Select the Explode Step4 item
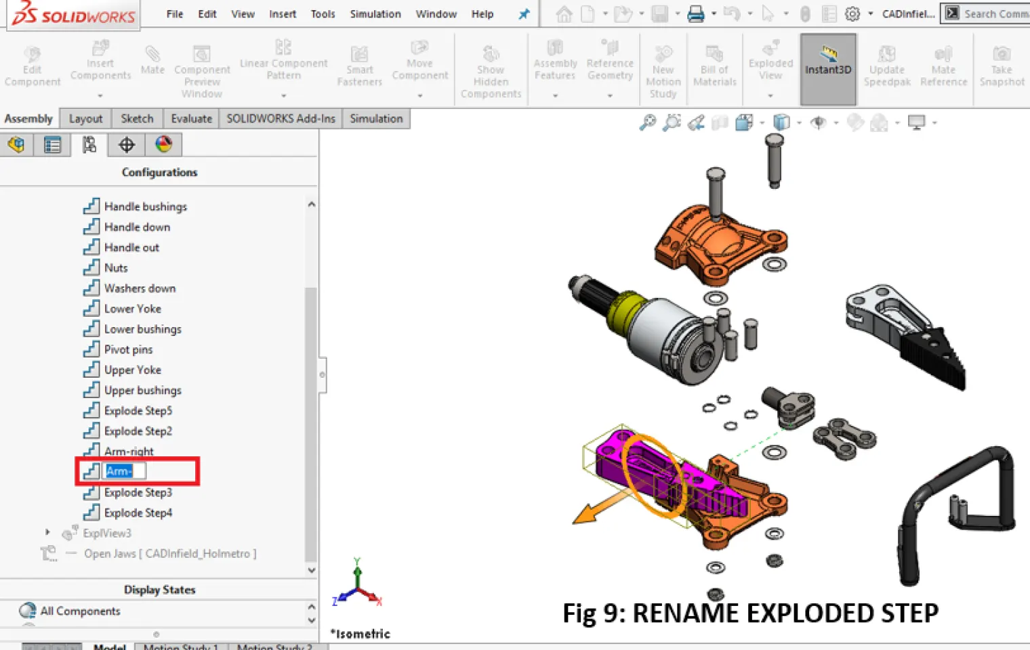 coord(138,513)
